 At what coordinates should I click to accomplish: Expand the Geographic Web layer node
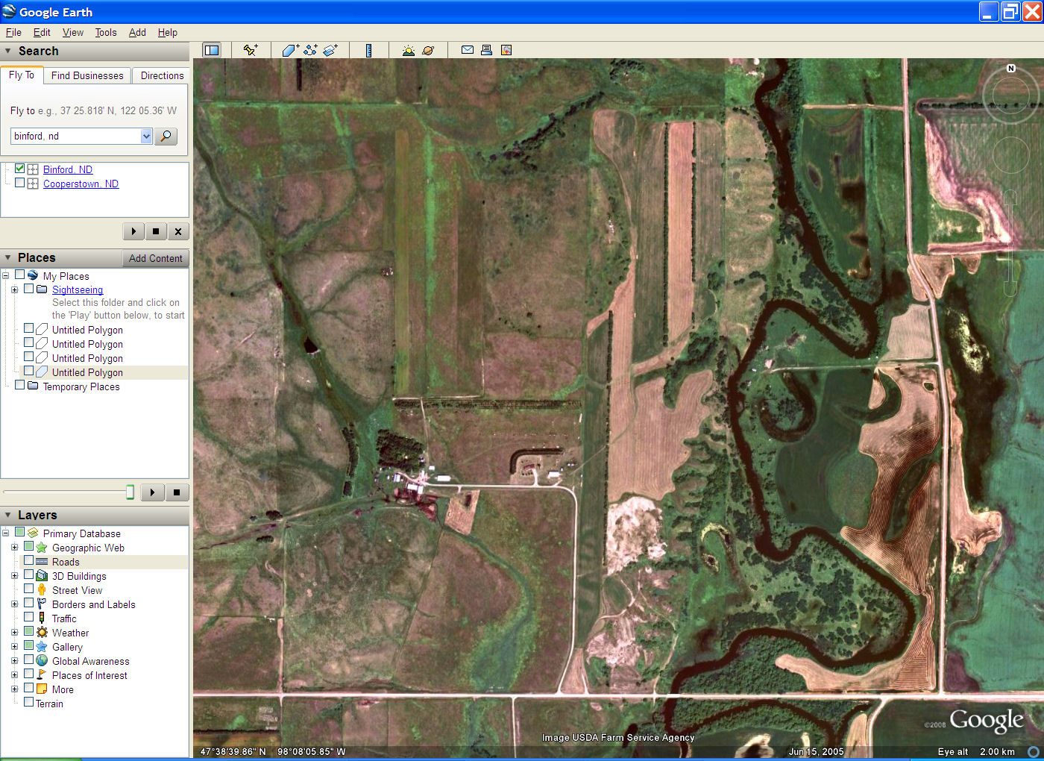point(14,548)
